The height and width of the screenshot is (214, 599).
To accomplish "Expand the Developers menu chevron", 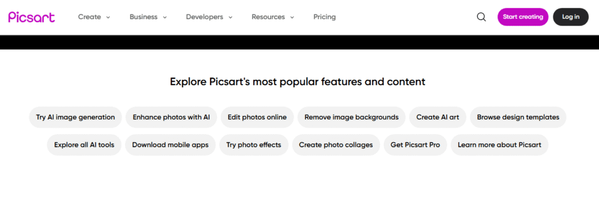I will (x=230, y=17).
